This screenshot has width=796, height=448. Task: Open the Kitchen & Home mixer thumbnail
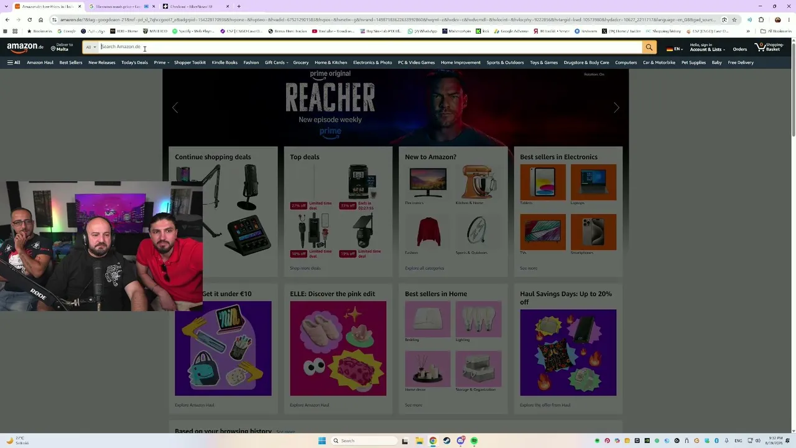[478, 182]
